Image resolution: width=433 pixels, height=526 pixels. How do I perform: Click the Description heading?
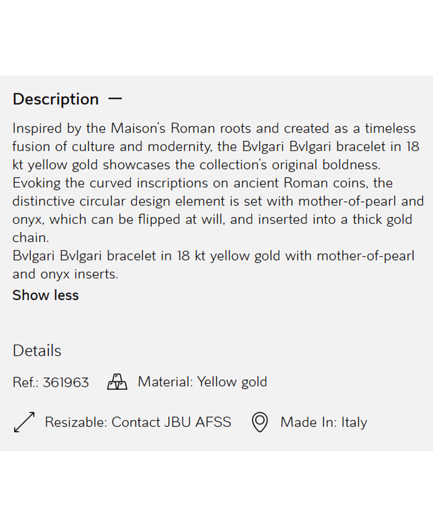(x=56, y=99)
